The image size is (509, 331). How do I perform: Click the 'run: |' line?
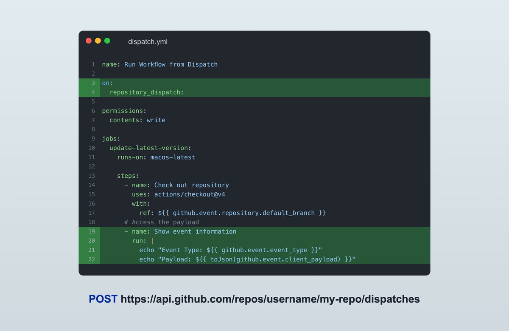143,241
